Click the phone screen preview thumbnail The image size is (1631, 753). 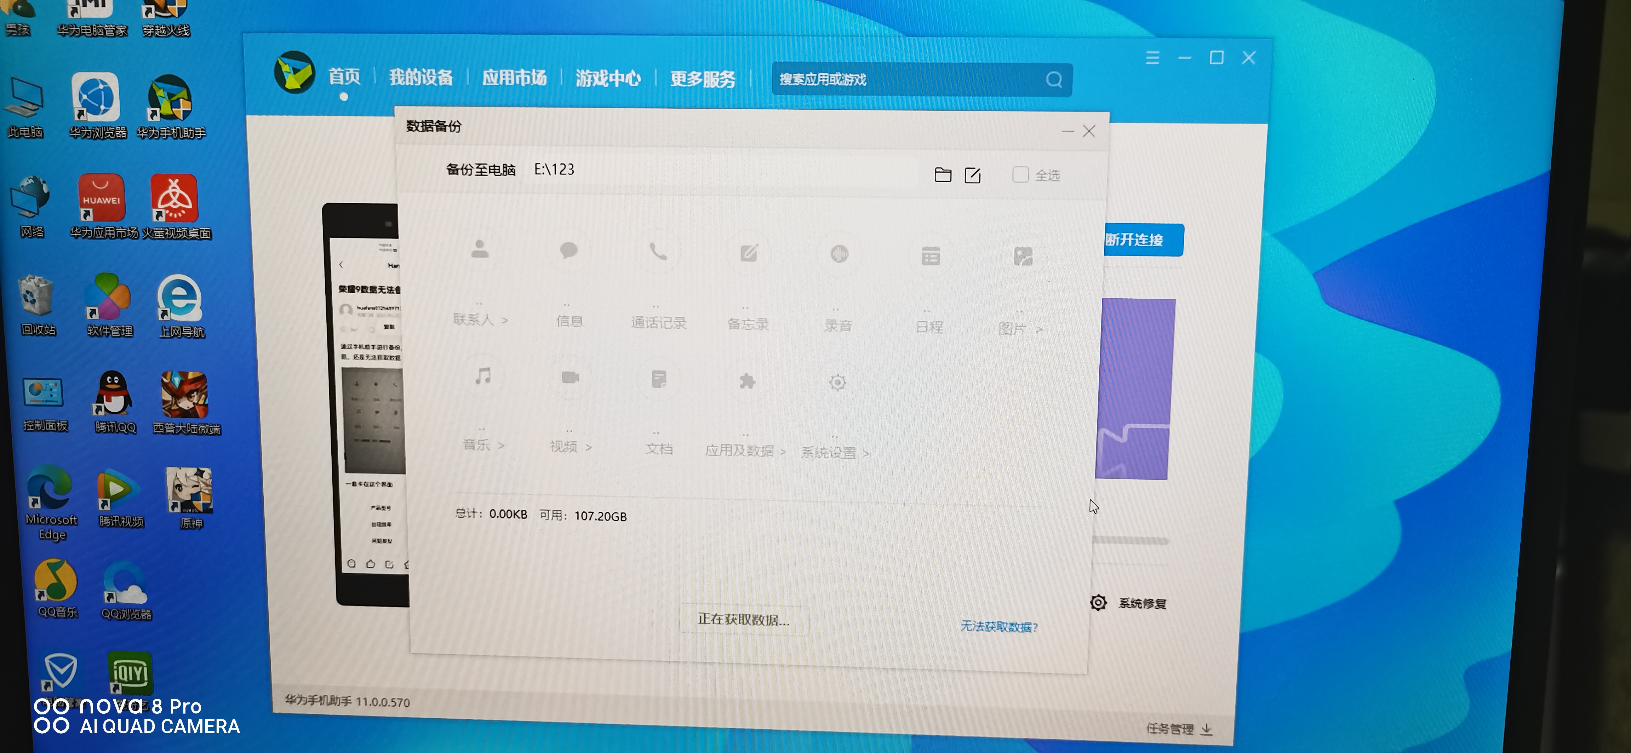pyautogui.click(x=368, y=405)
